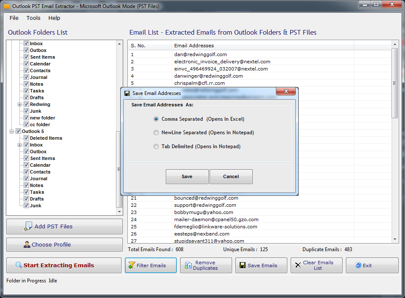Uncheck the new folder checkbox

26,118
